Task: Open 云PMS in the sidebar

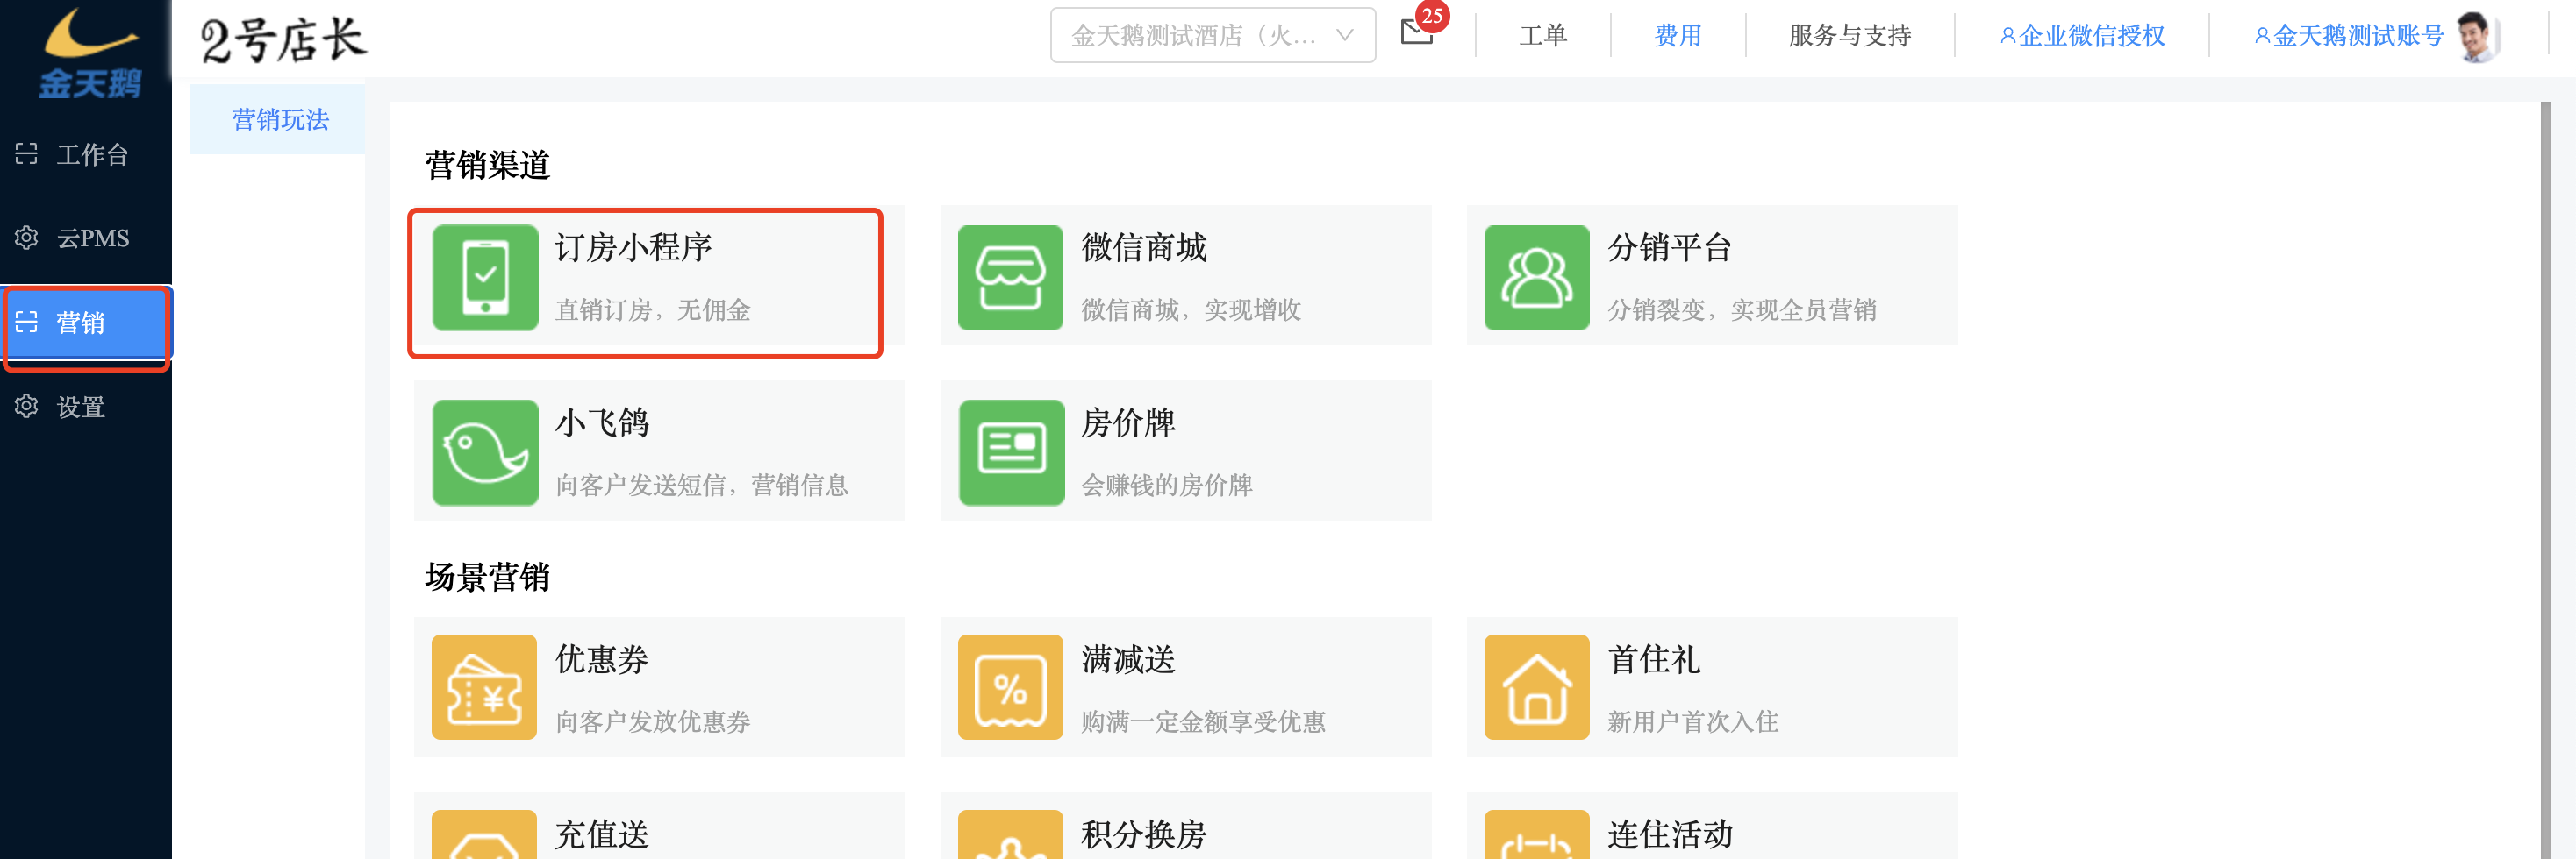Action: [86, 238]
